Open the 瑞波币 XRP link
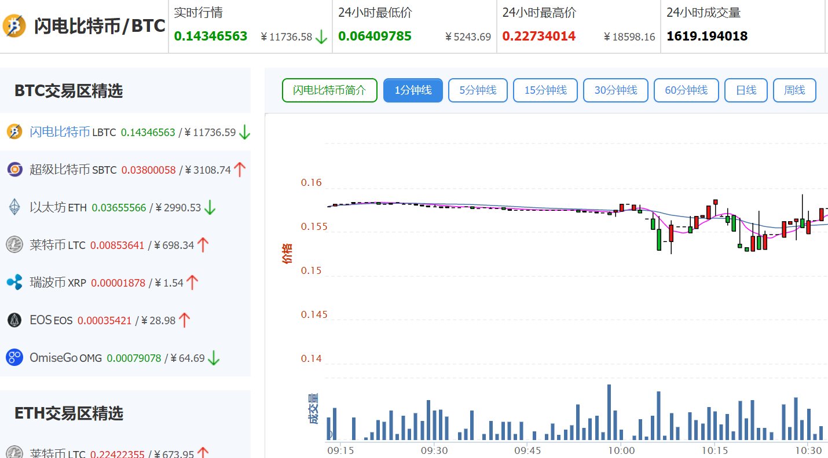 click(x=58, y=283)
